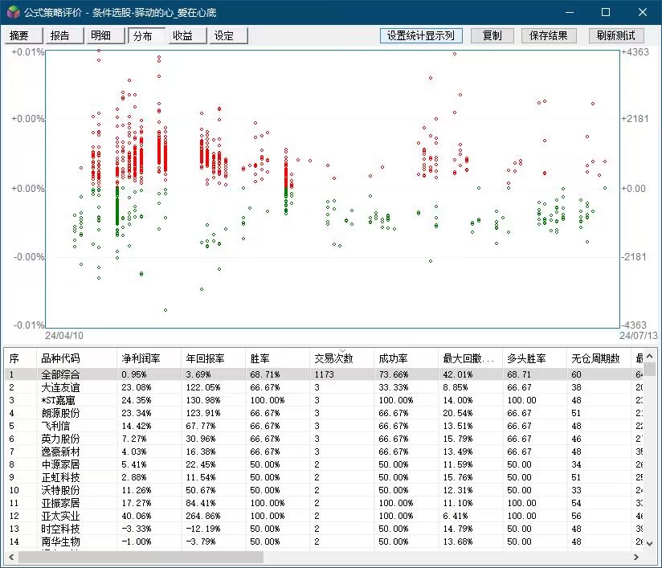Click the app icon in the title bar
The width and height of the screenshot is (662, 568).
(13, 12)
